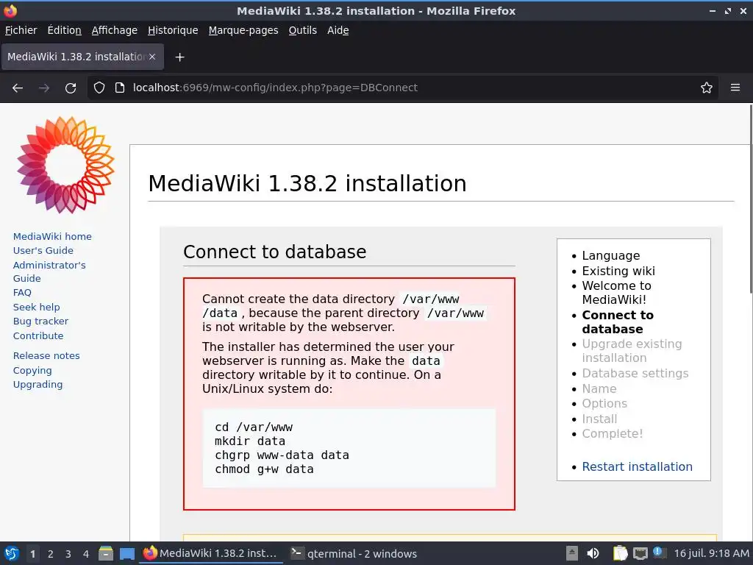Viewport: 753px width, 565px height.
Task: Click the 'chgrp www-data data' command line
Action: tap(282, 455)
